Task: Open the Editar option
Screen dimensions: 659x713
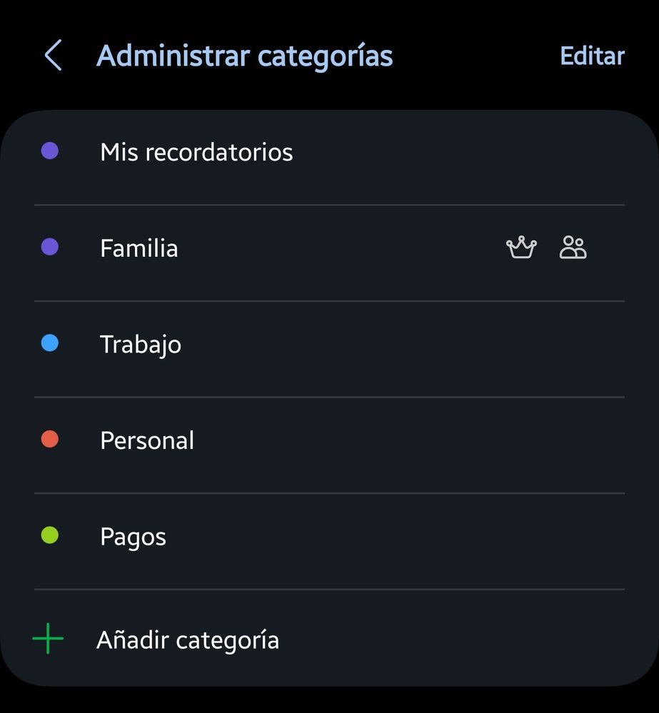Action: (x=592, y=56)
